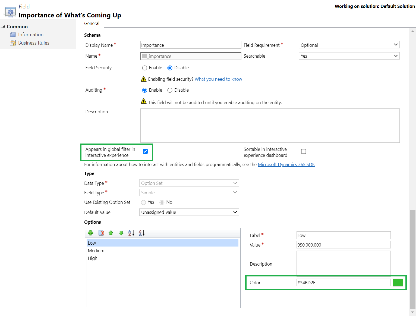The width and height of the screenshot is (419, 324).
Task: Click the green plus Add option icon
Action: [91, 233]
